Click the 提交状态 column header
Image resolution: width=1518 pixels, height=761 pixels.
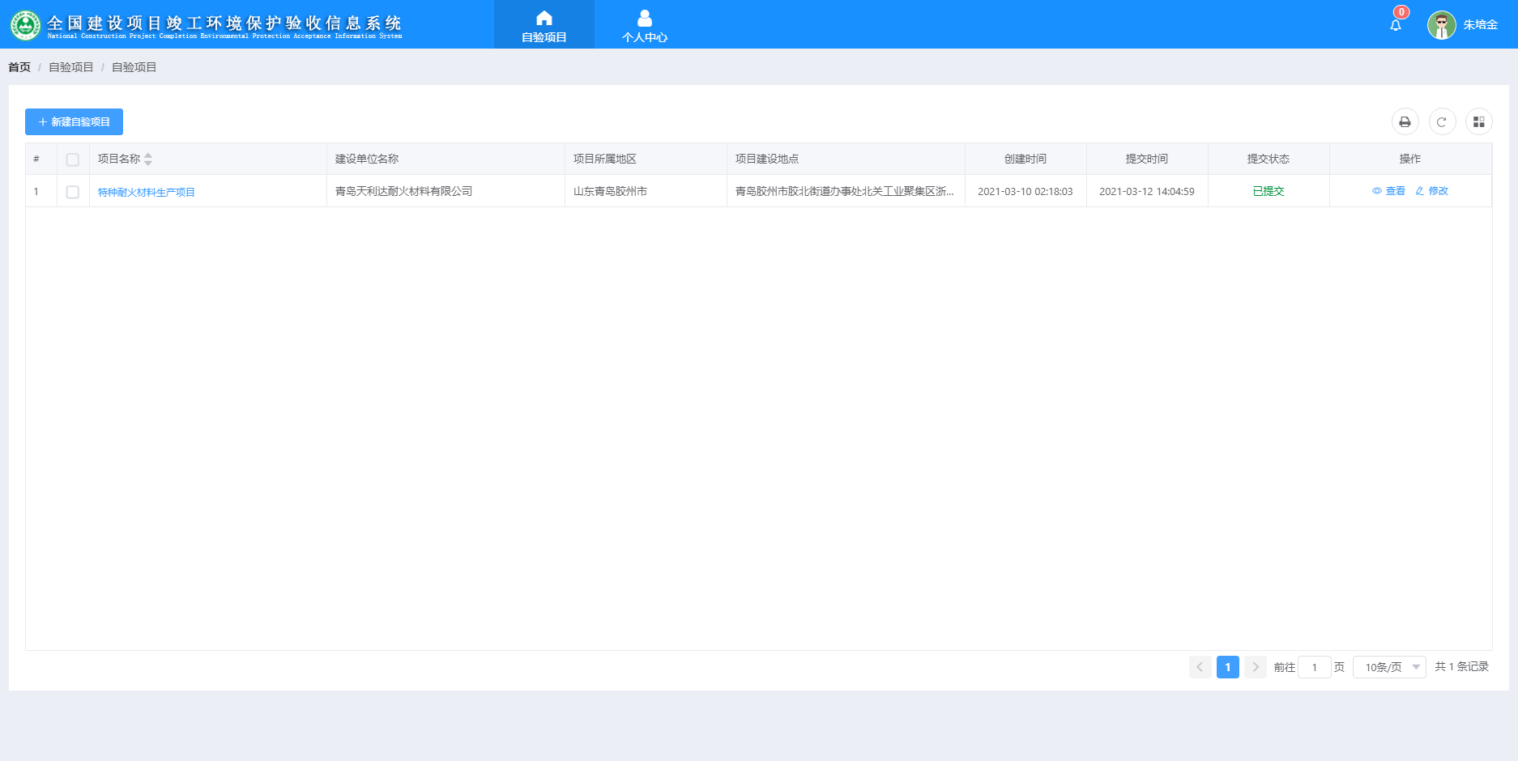[x=1269, y=159]
